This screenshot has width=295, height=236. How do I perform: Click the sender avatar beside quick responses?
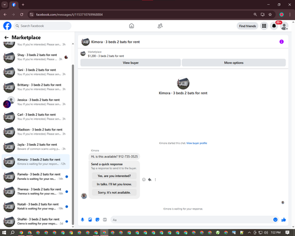click(x=84, y=196)
